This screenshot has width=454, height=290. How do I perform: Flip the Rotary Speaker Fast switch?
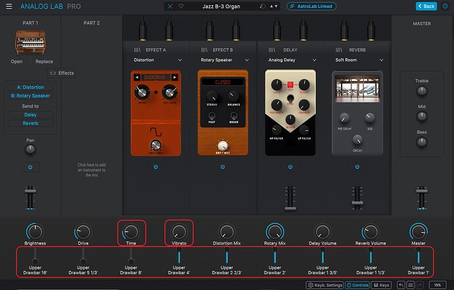click(x=212, y=116)
